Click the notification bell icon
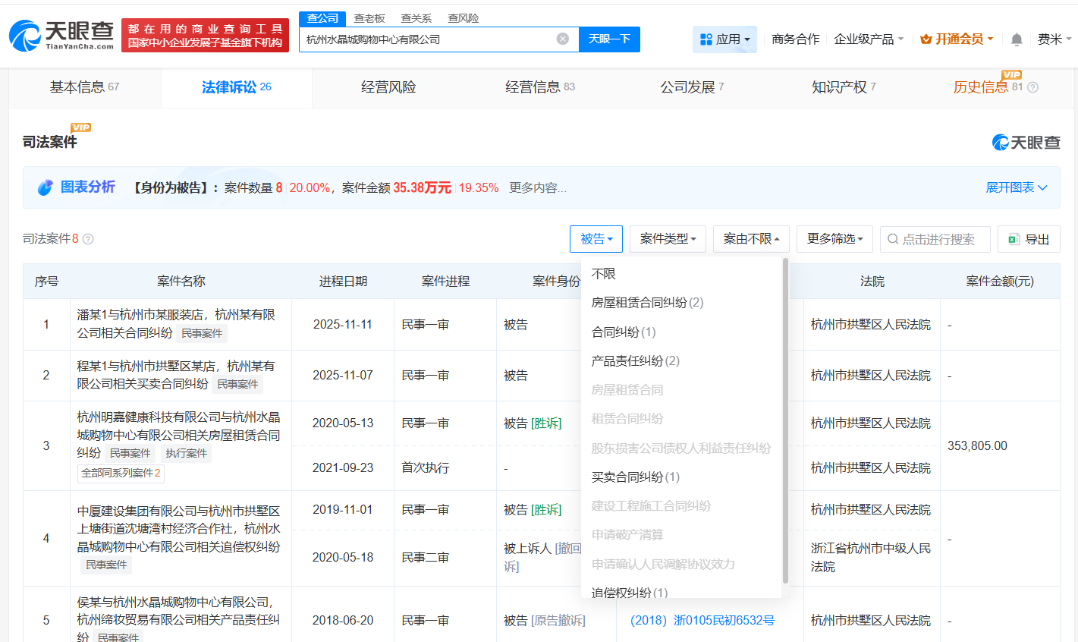Viewport: 1078px width, 642px height. [1016, 37]
